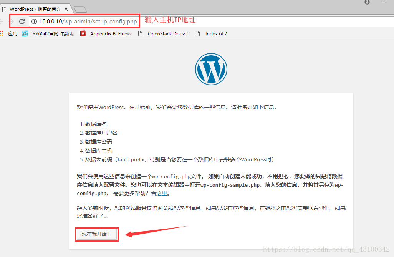Click the 欢迎使用WordPress welcome text
Screen dimensions: 394x257
(177, 107)
